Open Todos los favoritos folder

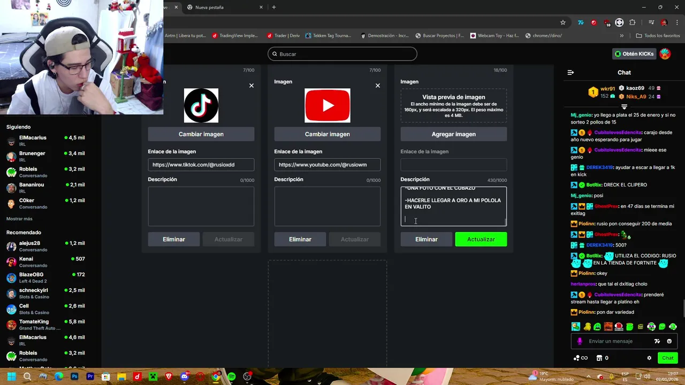[x=658, y=36]
